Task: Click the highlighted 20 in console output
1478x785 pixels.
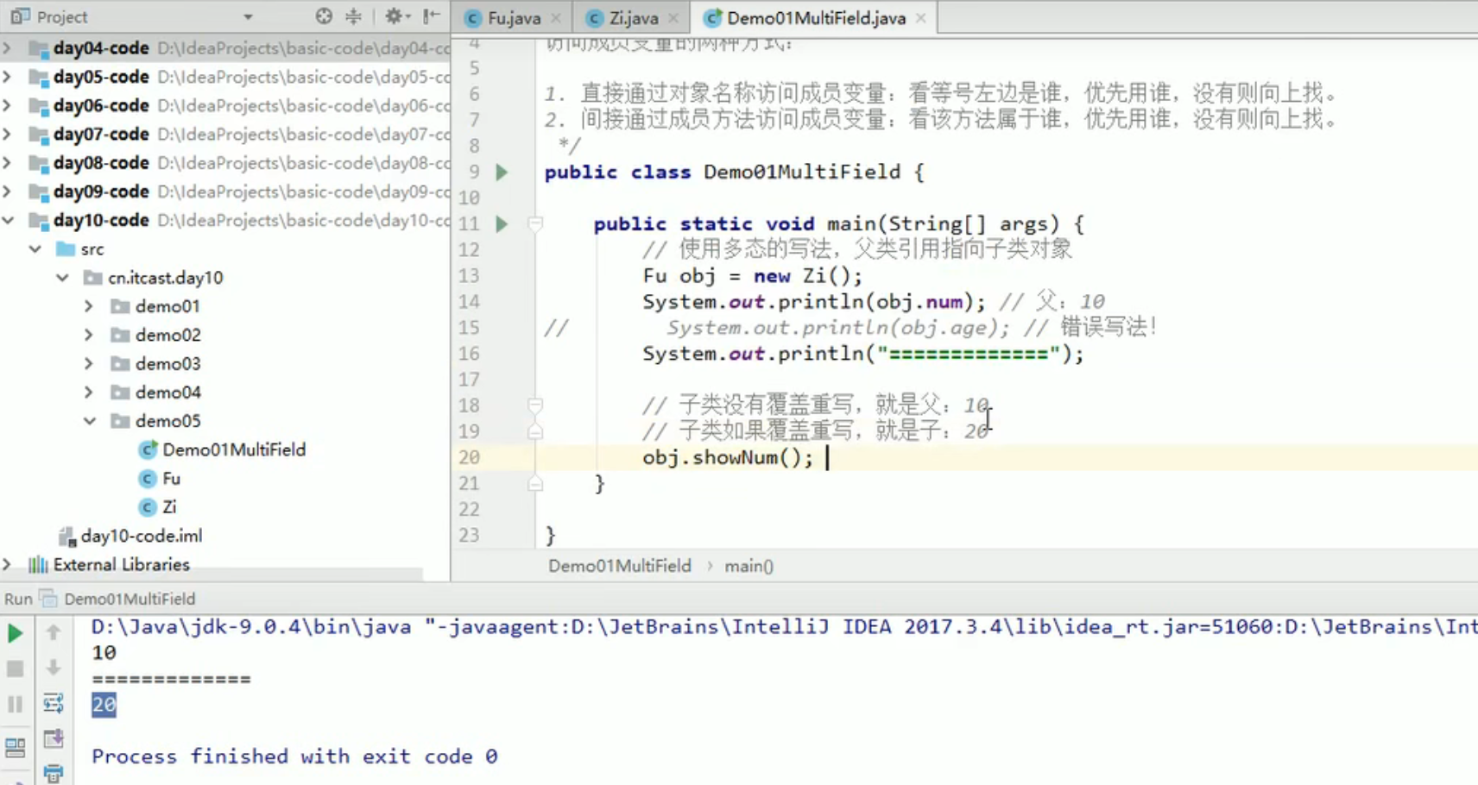Action: [x=104, y=705]
